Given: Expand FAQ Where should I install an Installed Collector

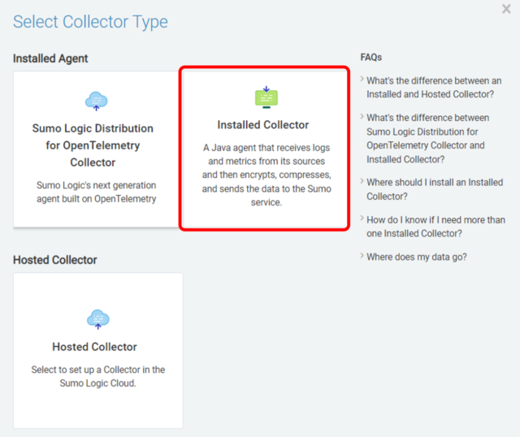Looking at the screenshot, I should pos(435,189).
